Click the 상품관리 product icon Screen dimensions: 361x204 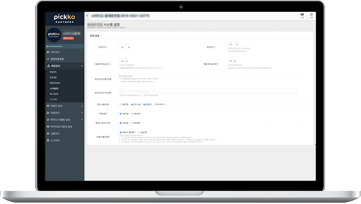[x=48, y=133]
